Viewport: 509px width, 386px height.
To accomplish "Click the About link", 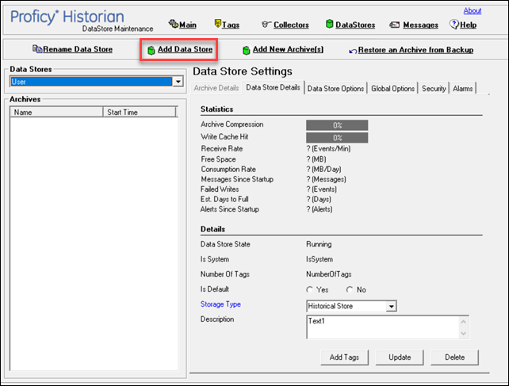I will [473, 11].
